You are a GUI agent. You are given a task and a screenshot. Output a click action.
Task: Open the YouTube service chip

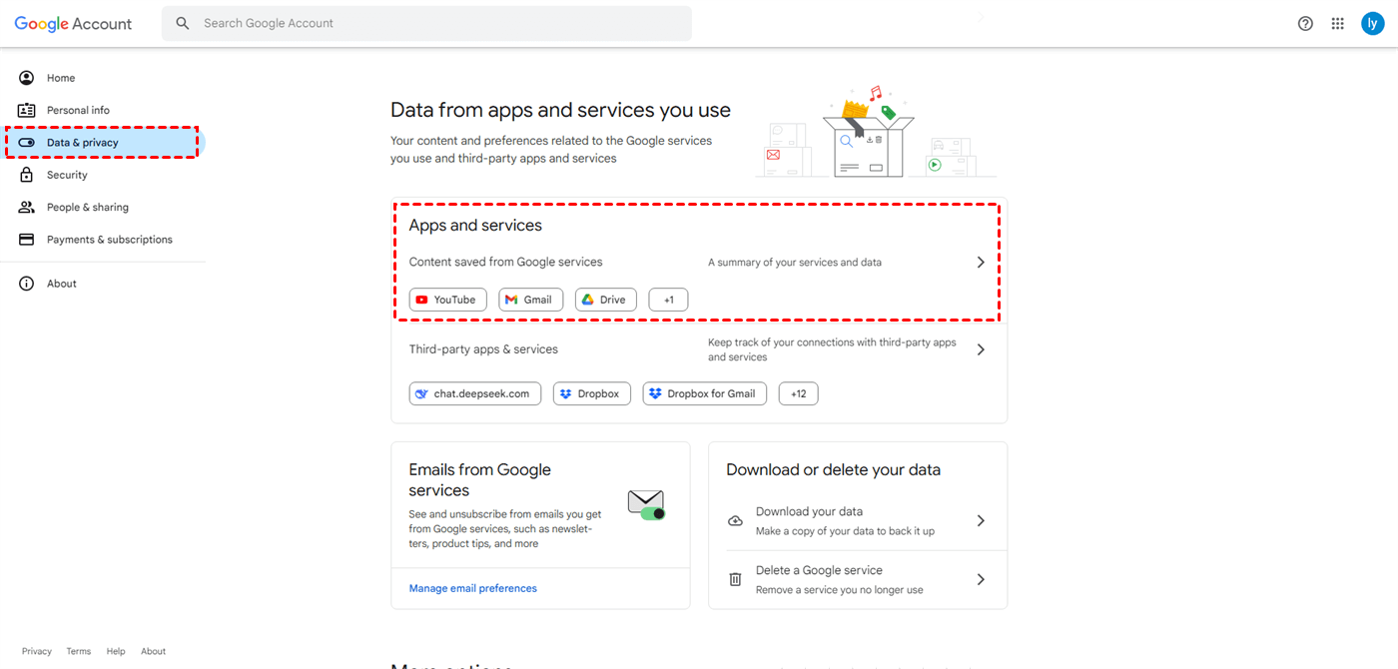[448, 300]
